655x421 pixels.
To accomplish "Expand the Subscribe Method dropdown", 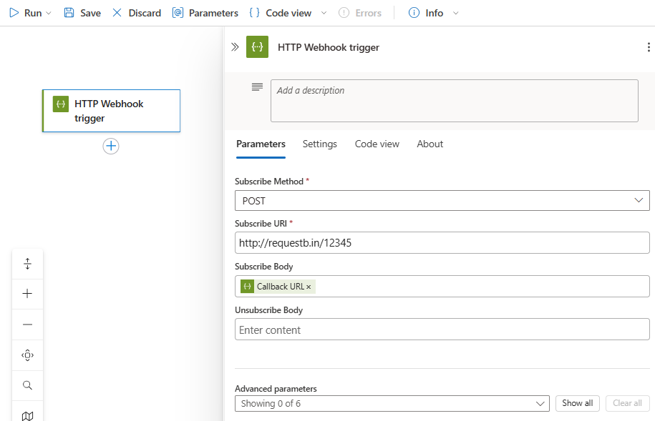I will (x=639, y=201).
